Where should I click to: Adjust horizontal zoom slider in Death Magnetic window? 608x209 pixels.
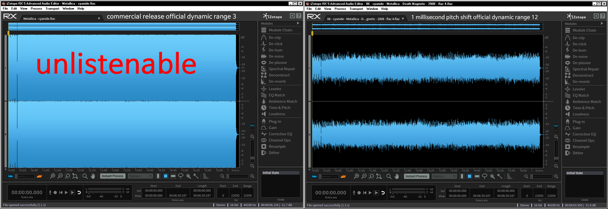coord(541,176)
